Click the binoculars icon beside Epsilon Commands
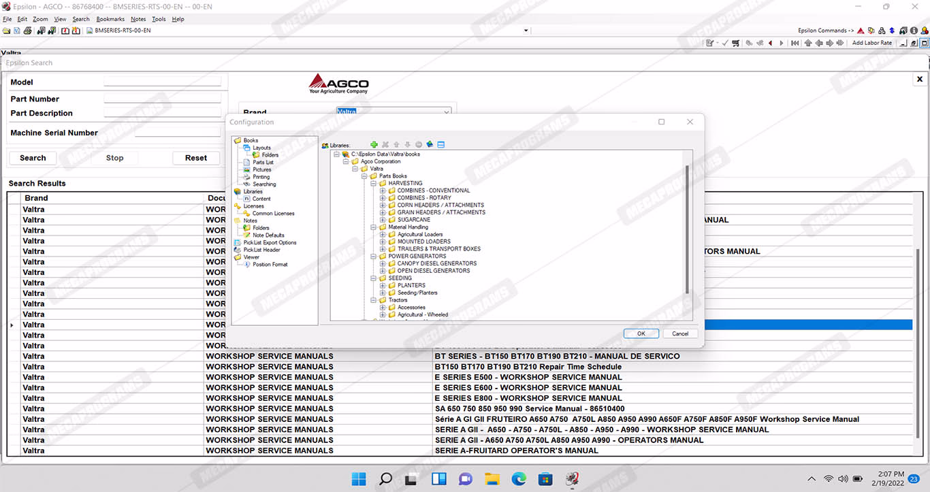The height and width of the screenshot is (492, 930). (x=881, y=31)
